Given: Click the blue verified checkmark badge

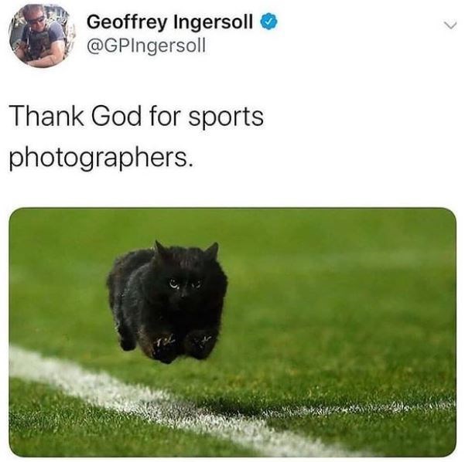Looking at the screenshot, I should coord(269,22).
